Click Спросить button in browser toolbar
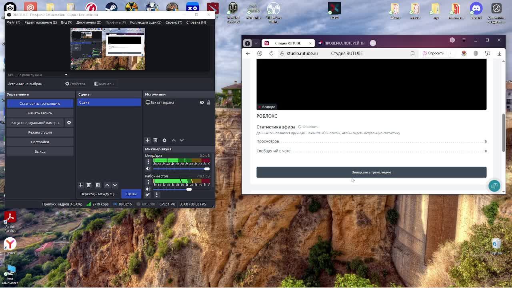Viewport: 512px width, 288px height. [433, 53]
